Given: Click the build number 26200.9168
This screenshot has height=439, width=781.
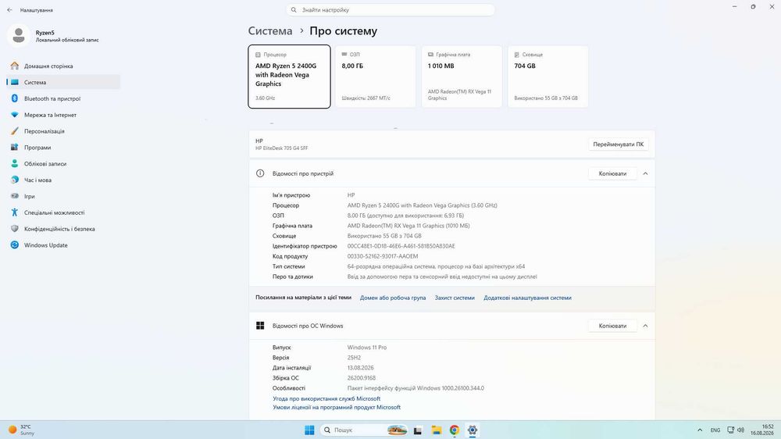Looking at the screenshot, I should [361, 378].
